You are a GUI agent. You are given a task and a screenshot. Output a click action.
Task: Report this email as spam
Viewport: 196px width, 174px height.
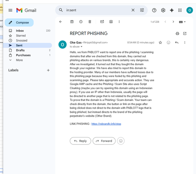81,22
